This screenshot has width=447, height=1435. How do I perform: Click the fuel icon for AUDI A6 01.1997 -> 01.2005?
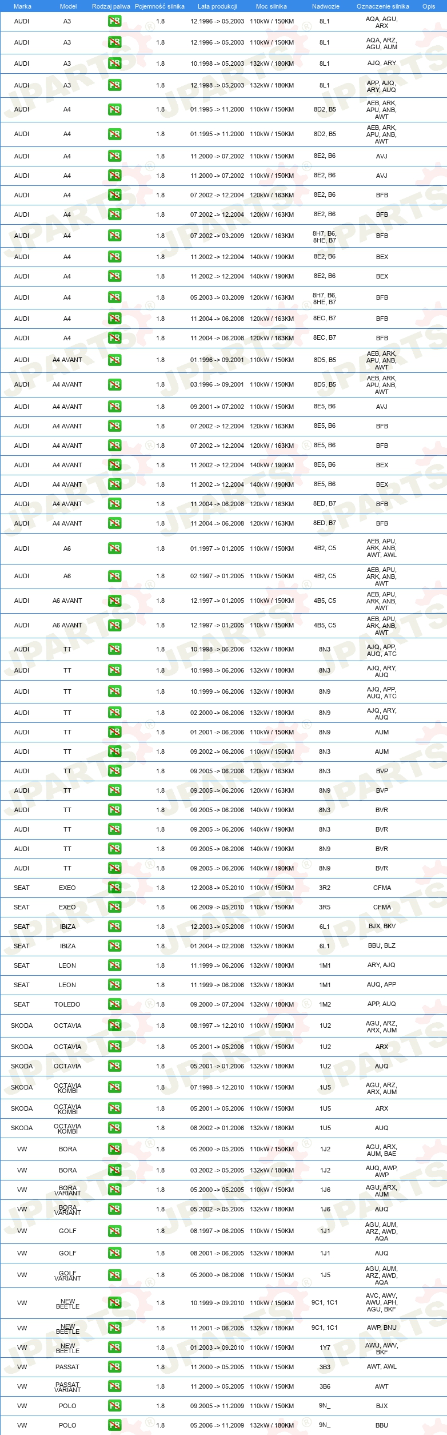[115, 549]
